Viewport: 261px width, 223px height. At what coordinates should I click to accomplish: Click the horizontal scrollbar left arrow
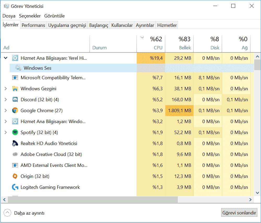click(4, 200)
